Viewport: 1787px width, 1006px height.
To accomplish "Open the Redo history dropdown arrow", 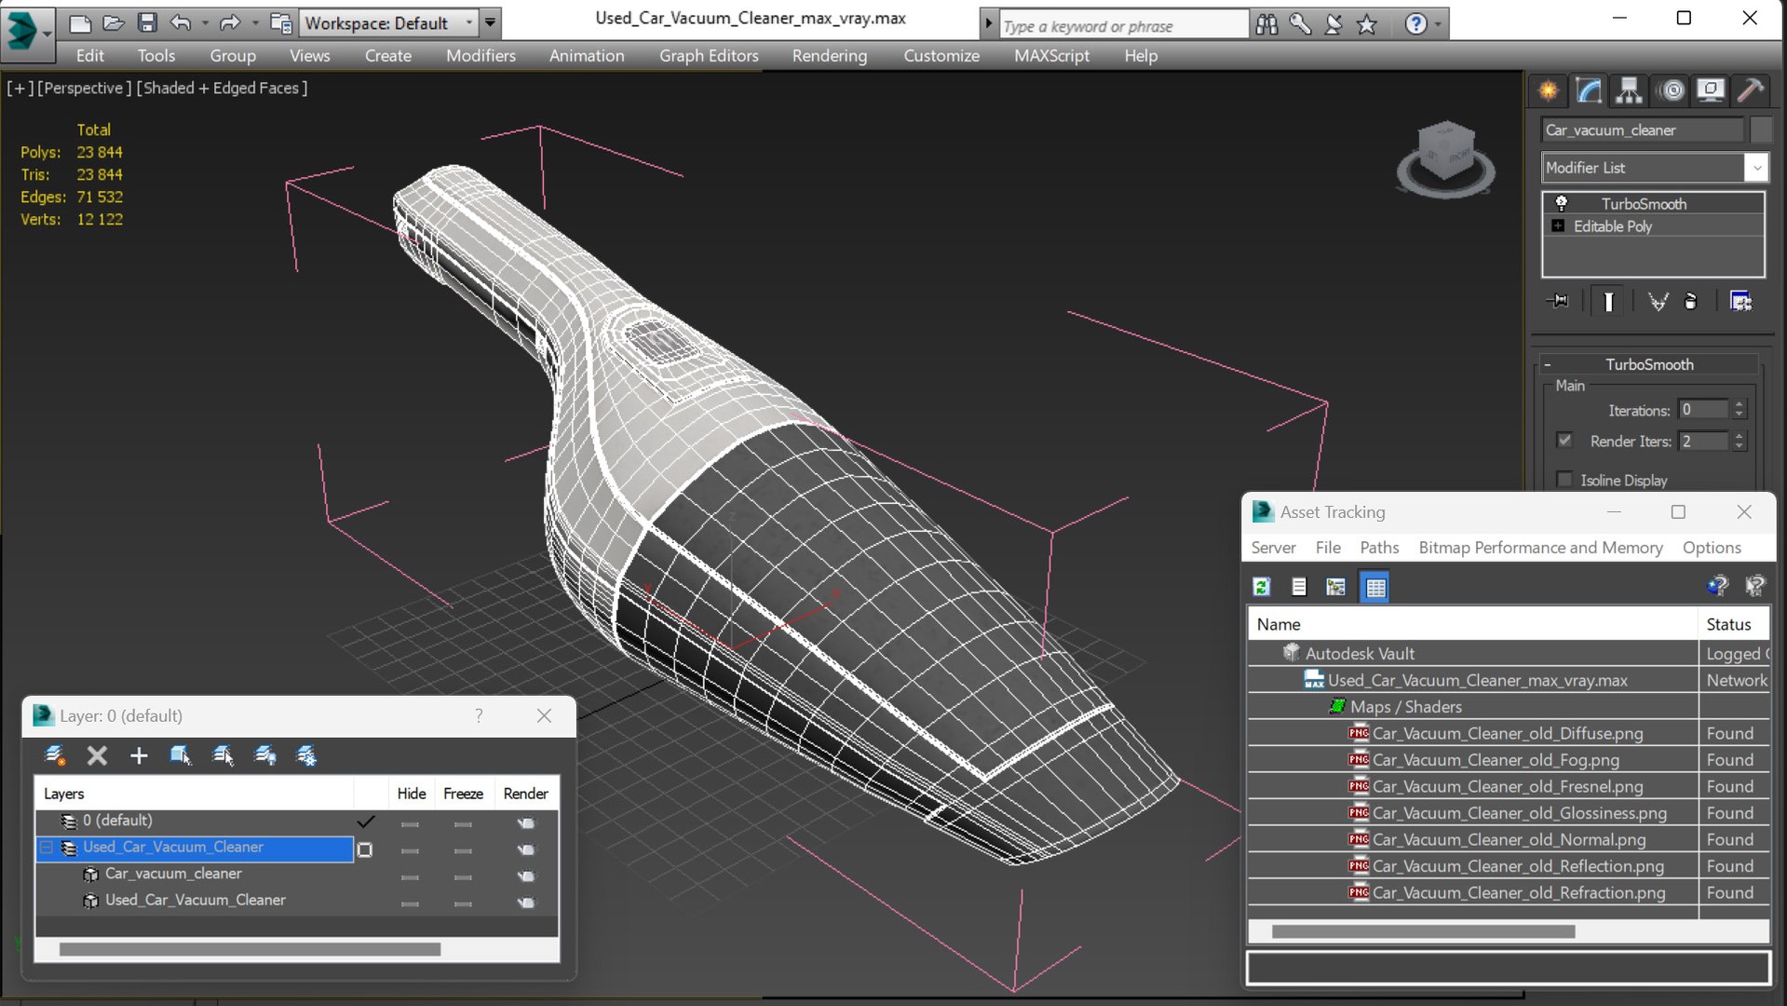I will 254,23.
